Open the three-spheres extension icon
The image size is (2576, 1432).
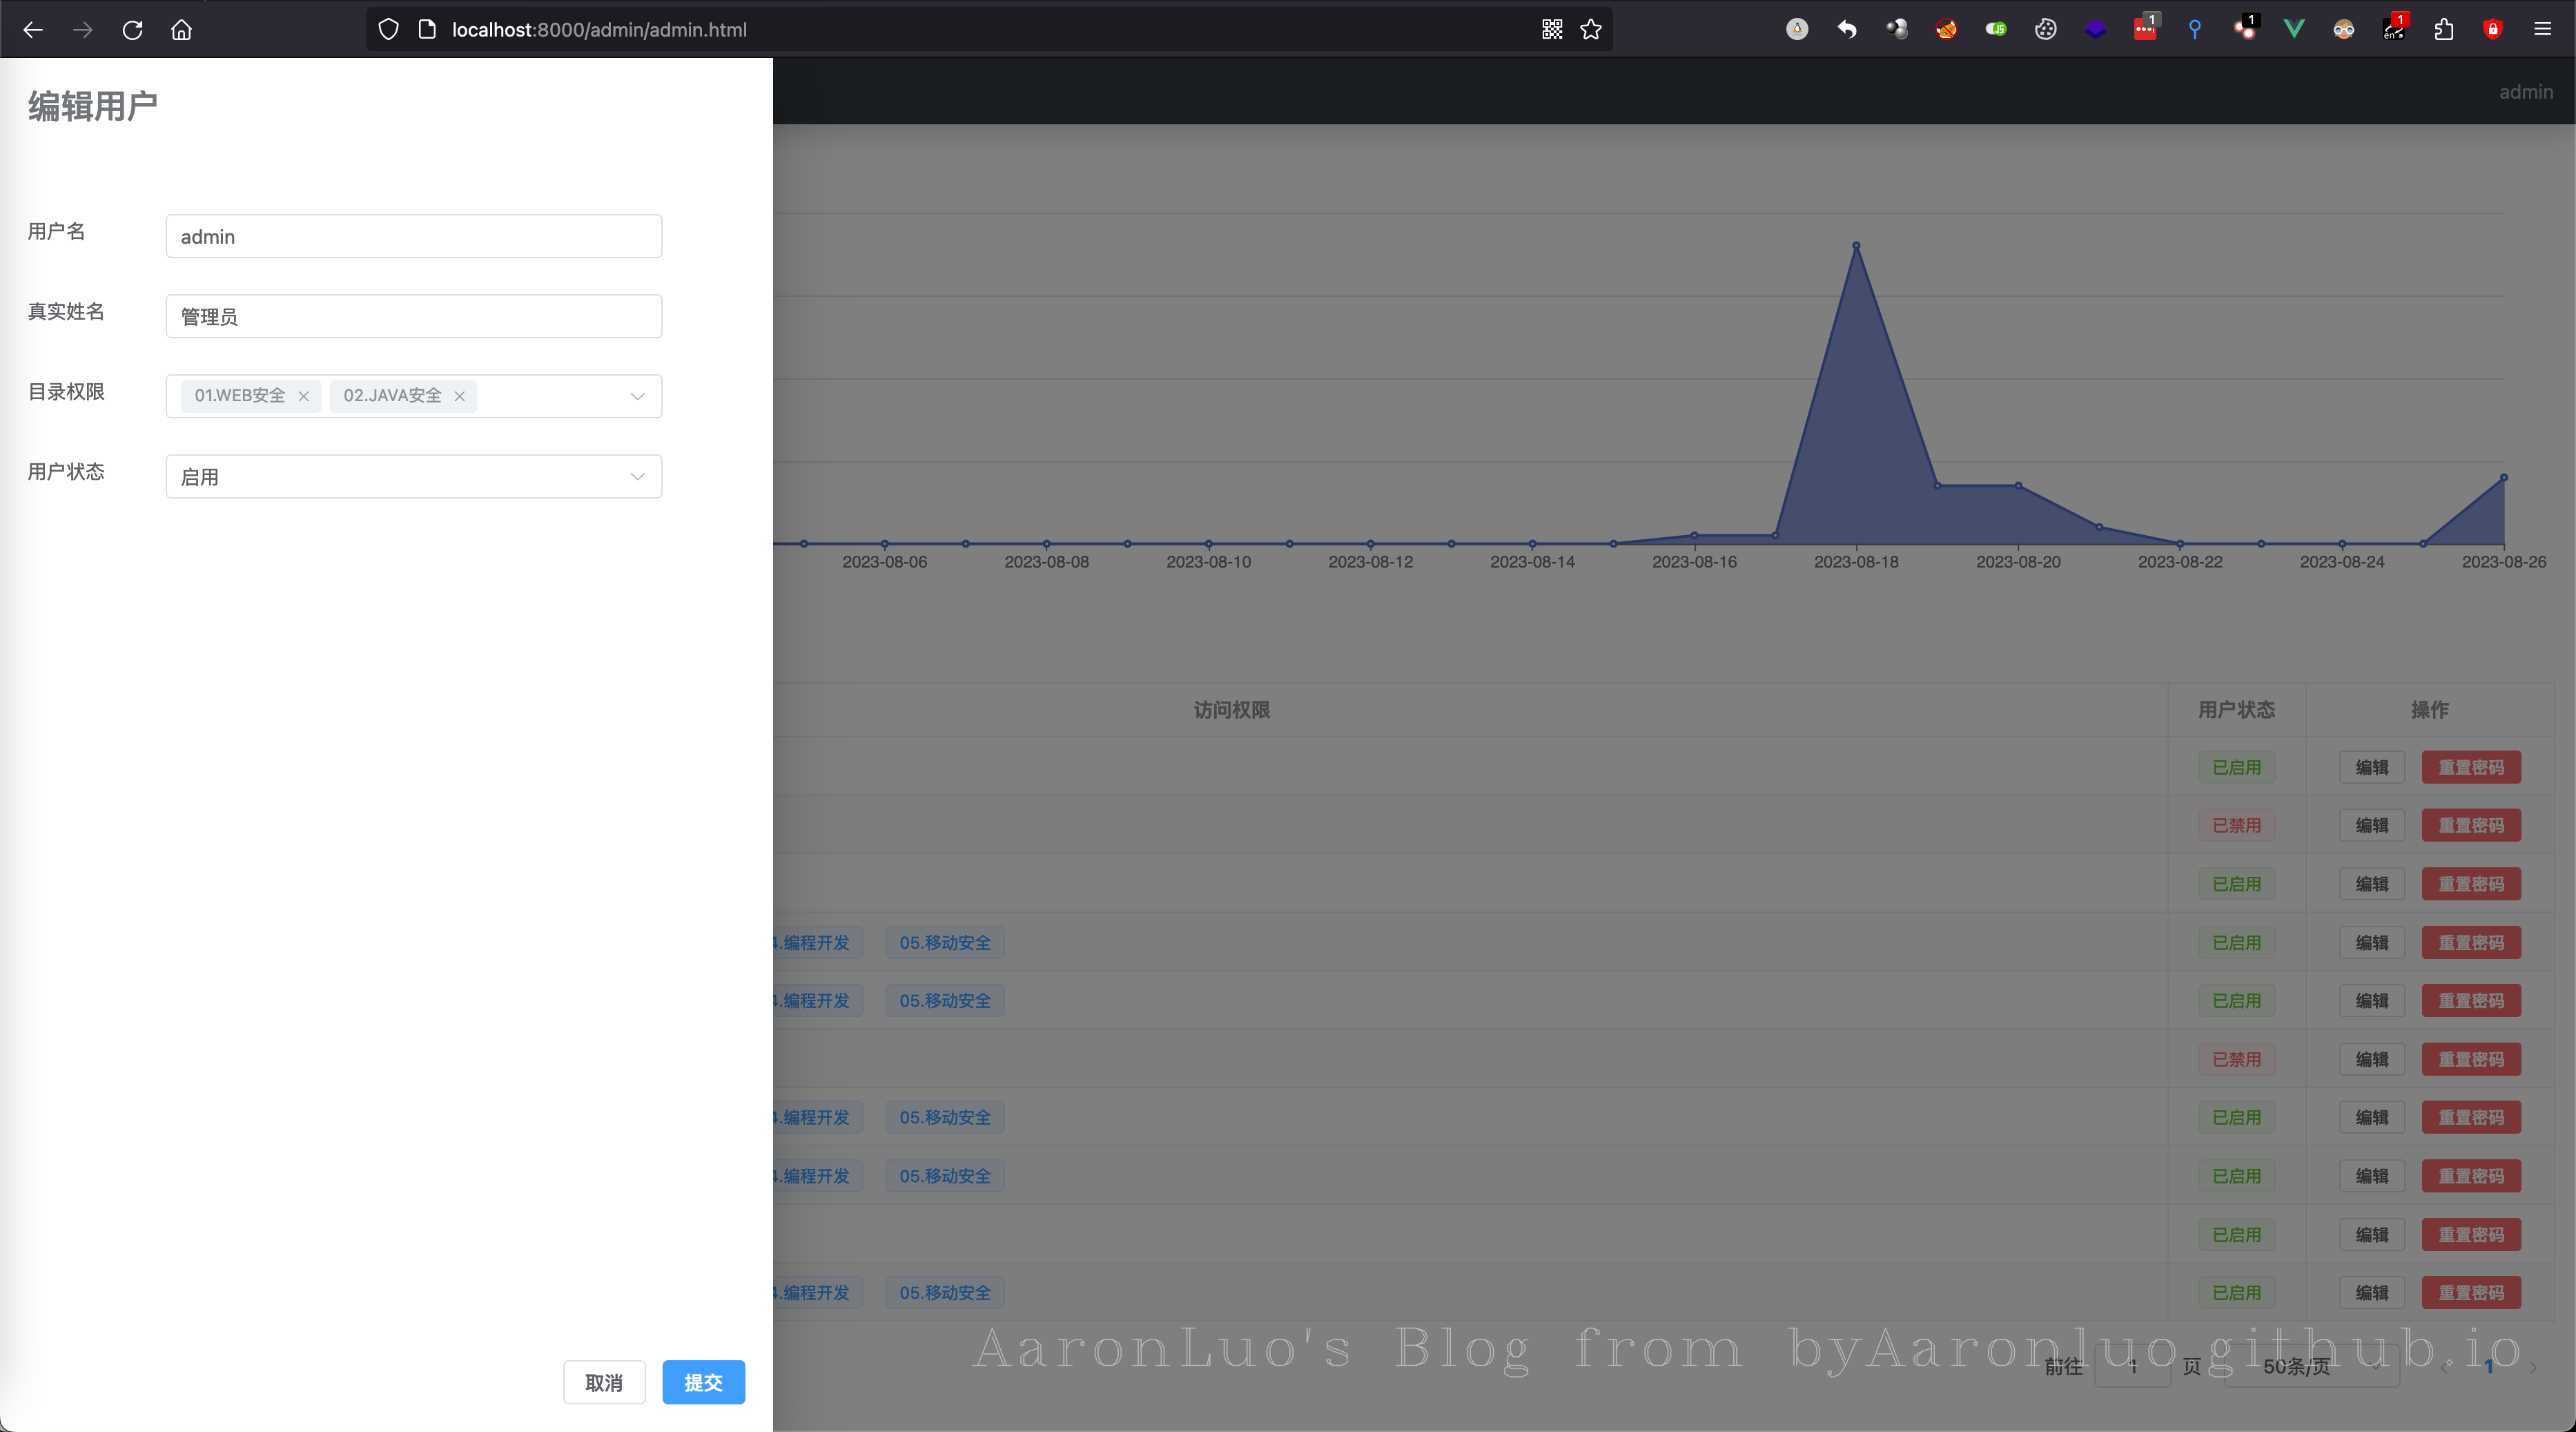(1896, 30)
